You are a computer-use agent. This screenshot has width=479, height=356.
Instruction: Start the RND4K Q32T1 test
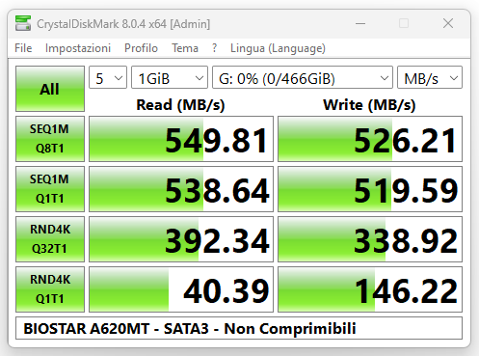pos(50,239)
